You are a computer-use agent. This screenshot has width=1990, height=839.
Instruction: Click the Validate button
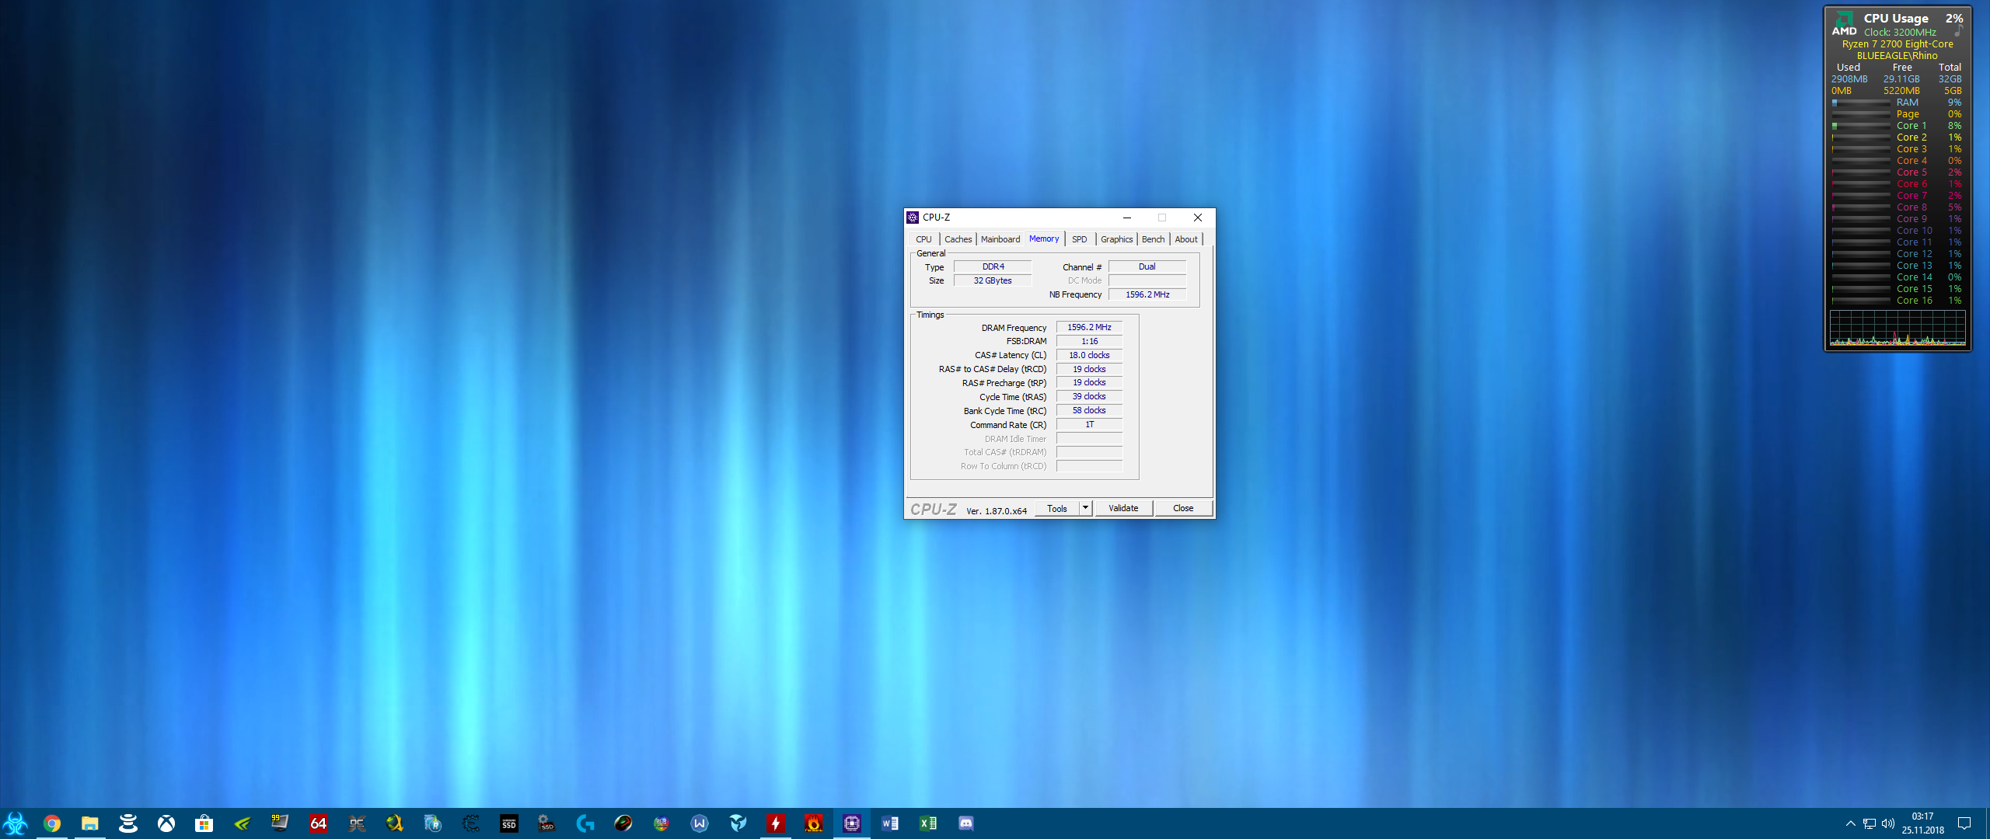click(x=1122, y=508)
